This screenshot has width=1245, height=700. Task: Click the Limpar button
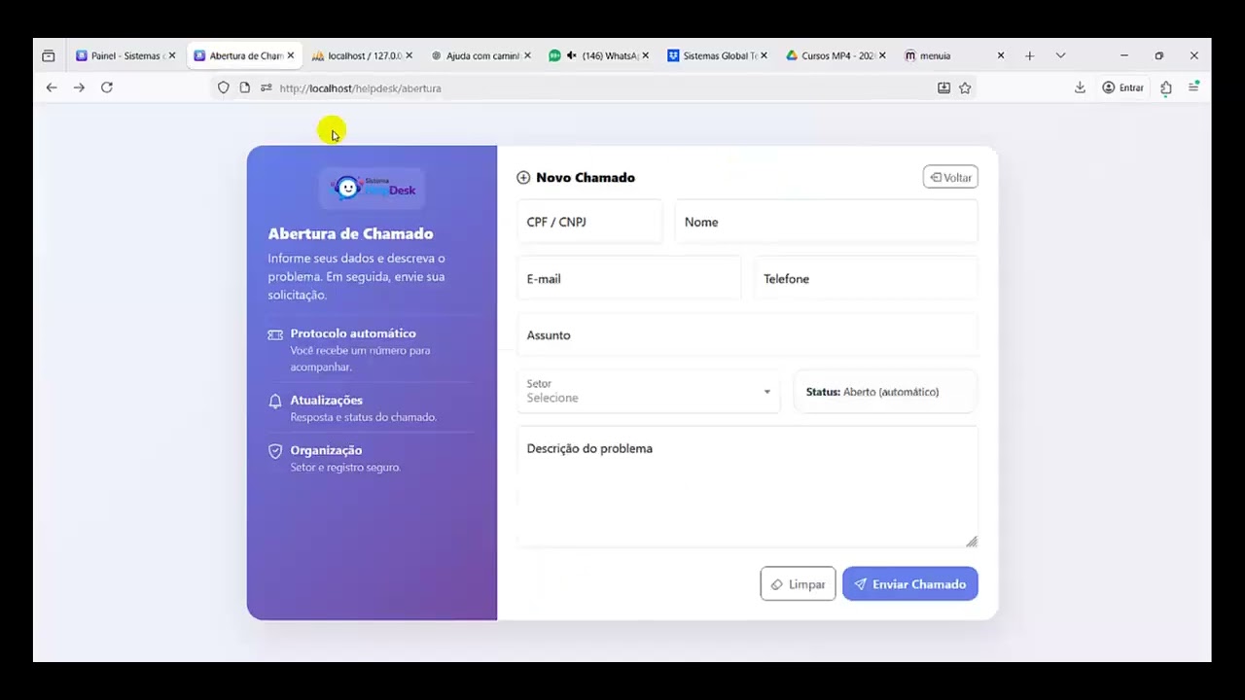pos(798,584)
